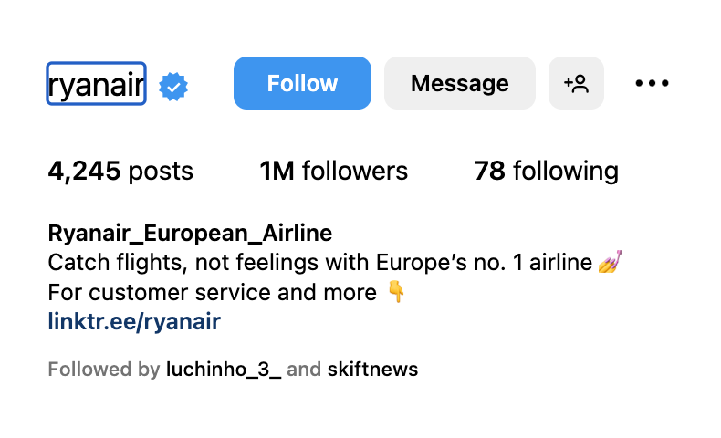The image size is (721, 438).
Task: Open the linktr.ee/ryanair link
Action: pos(134,321)
